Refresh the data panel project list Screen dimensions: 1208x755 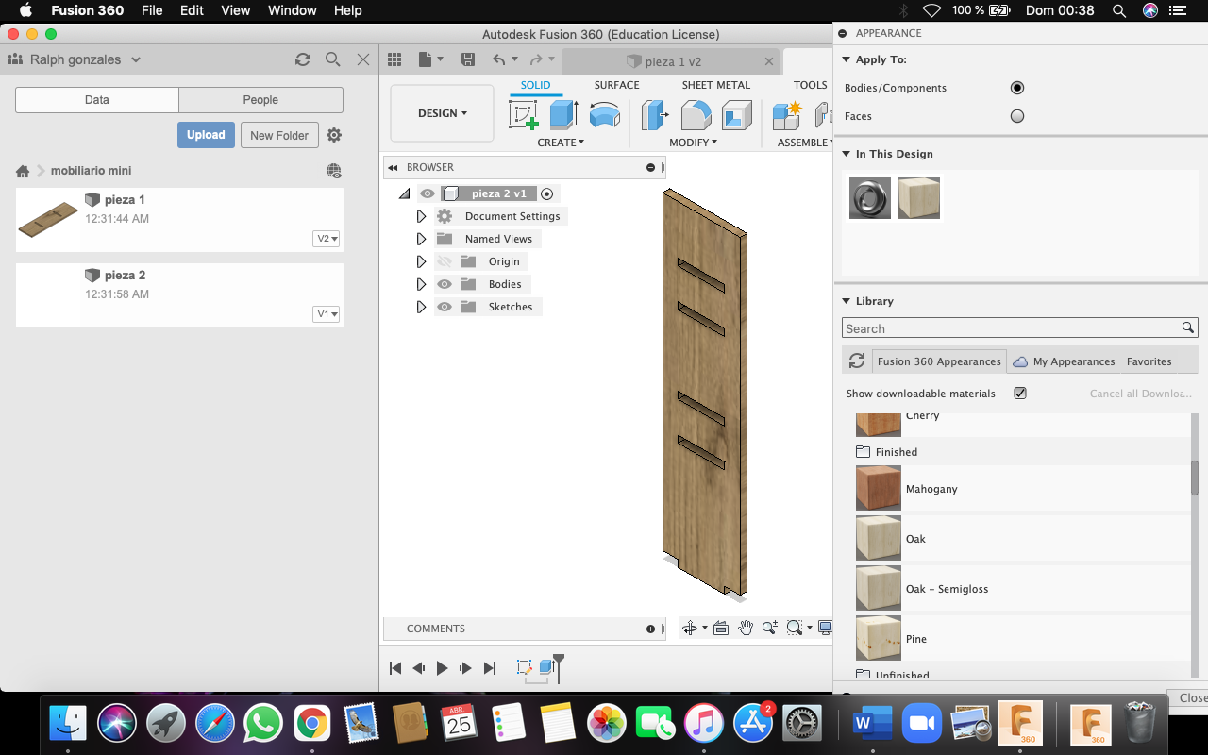303,59
